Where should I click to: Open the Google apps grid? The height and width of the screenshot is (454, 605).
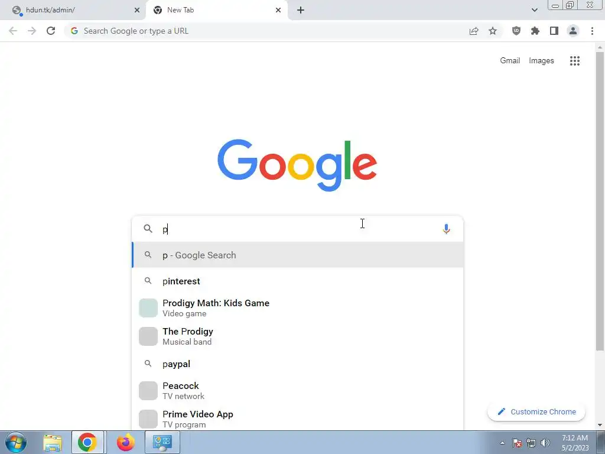tap(575, 61)
